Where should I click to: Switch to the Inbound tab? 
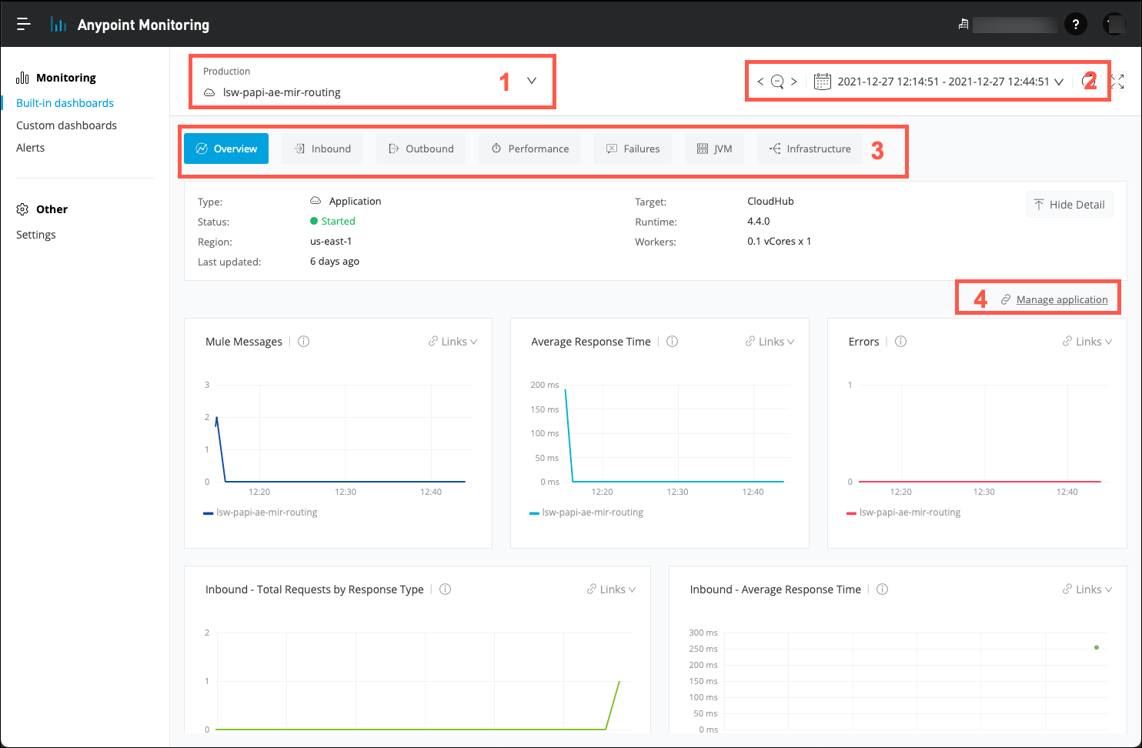(x=322, y=149)
